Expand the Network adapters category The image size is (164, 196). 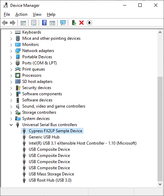coord(11,51)
